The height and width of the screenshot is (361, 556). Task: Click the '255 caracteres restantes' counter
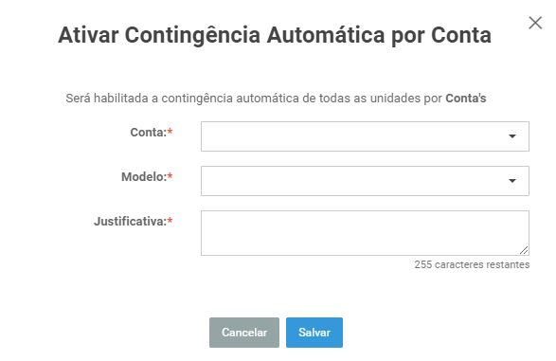(472, 264)
